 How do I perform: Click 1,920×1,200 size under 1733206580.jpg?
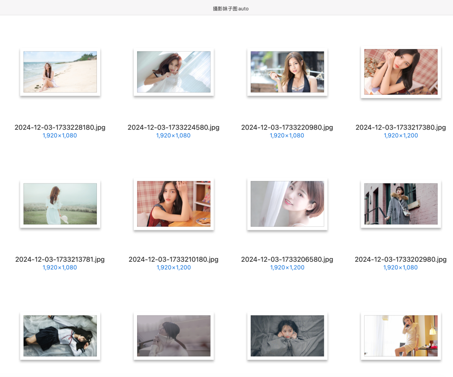coord(287,267)
